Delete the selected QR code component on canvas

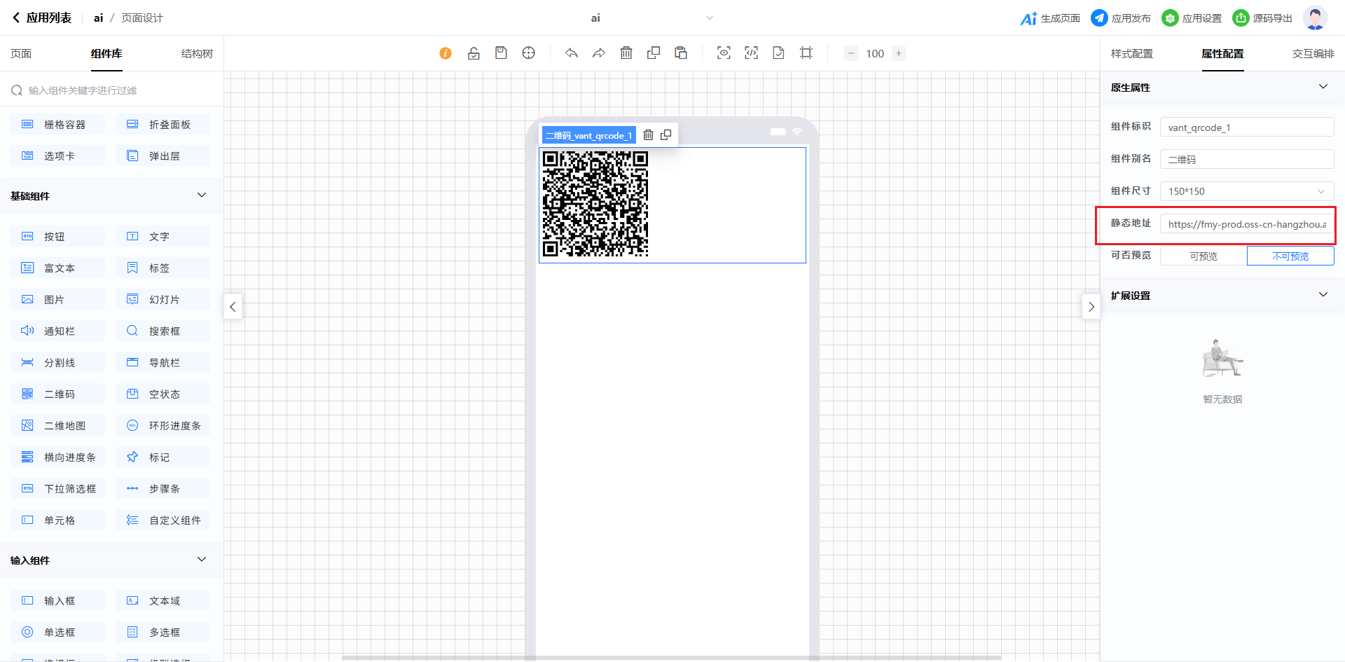pos(648,135)
